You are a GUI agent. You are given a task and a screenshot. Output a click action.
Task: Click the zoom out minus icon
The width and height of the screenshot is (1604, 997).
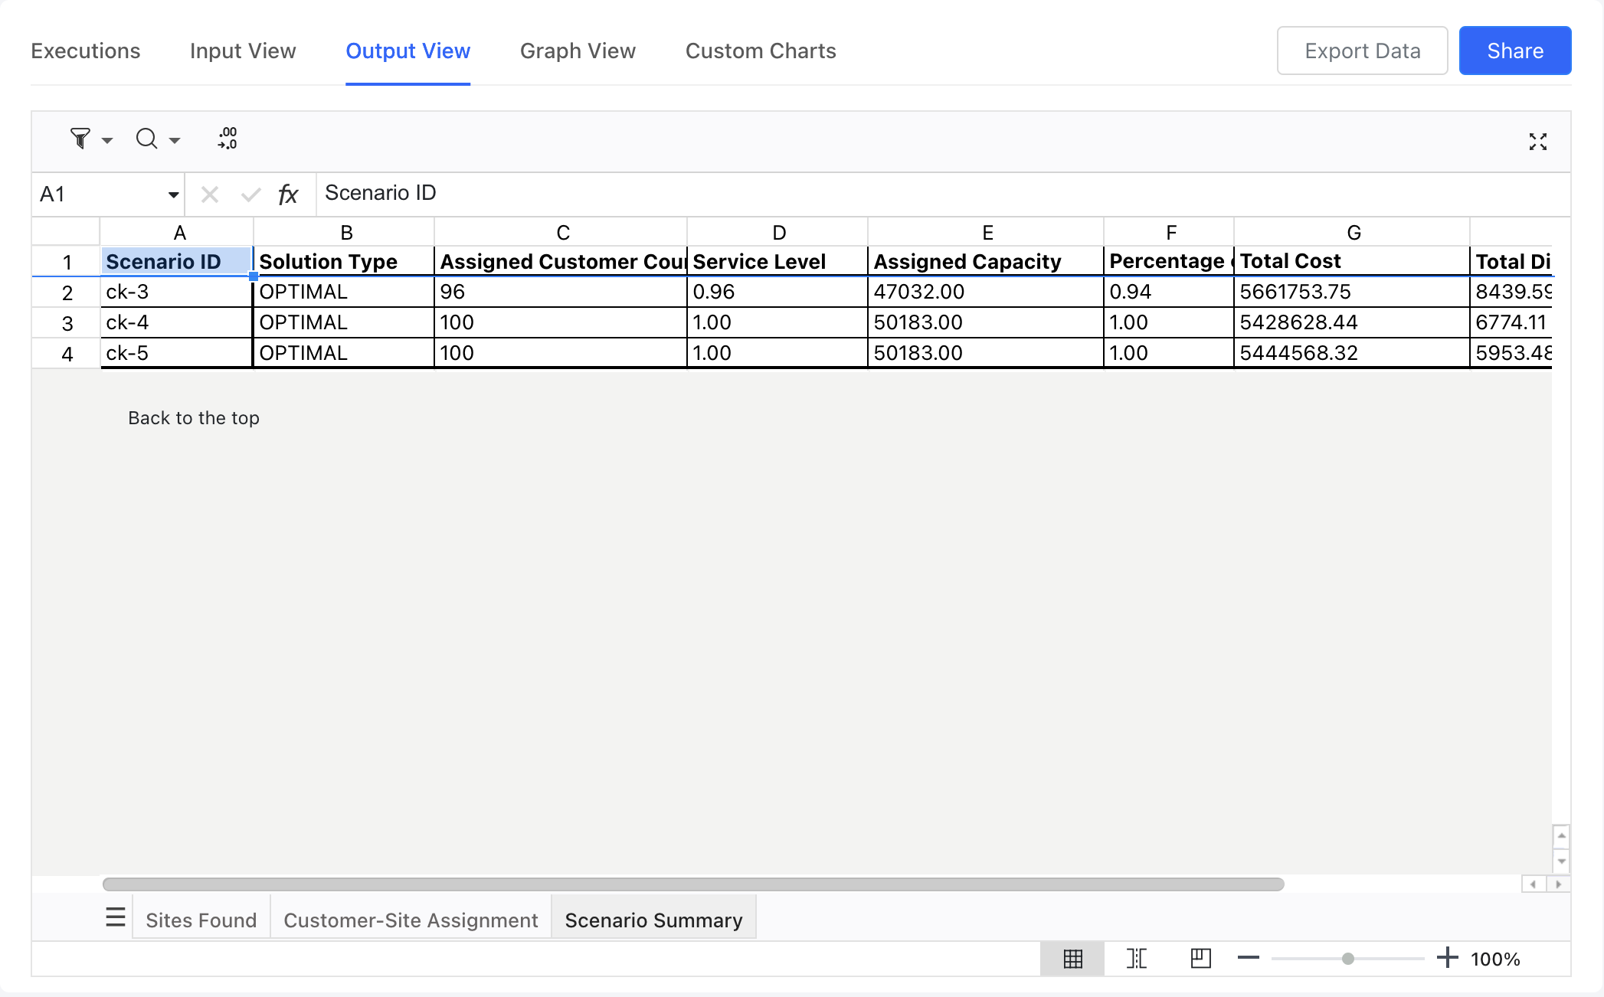(1249, 958)
